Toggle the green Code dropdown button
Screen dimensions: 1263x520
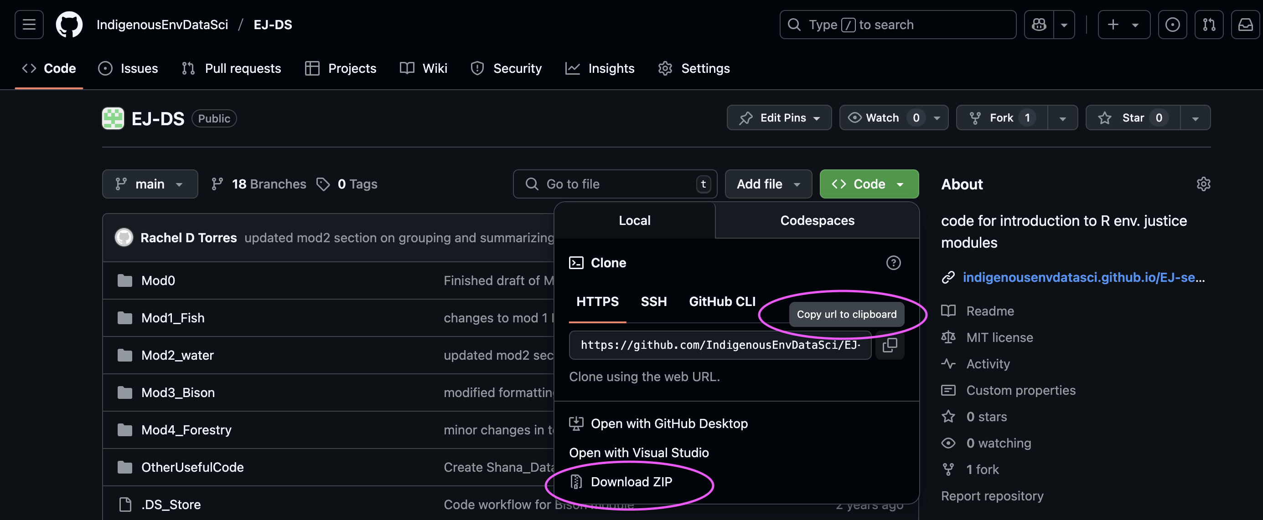870,184
